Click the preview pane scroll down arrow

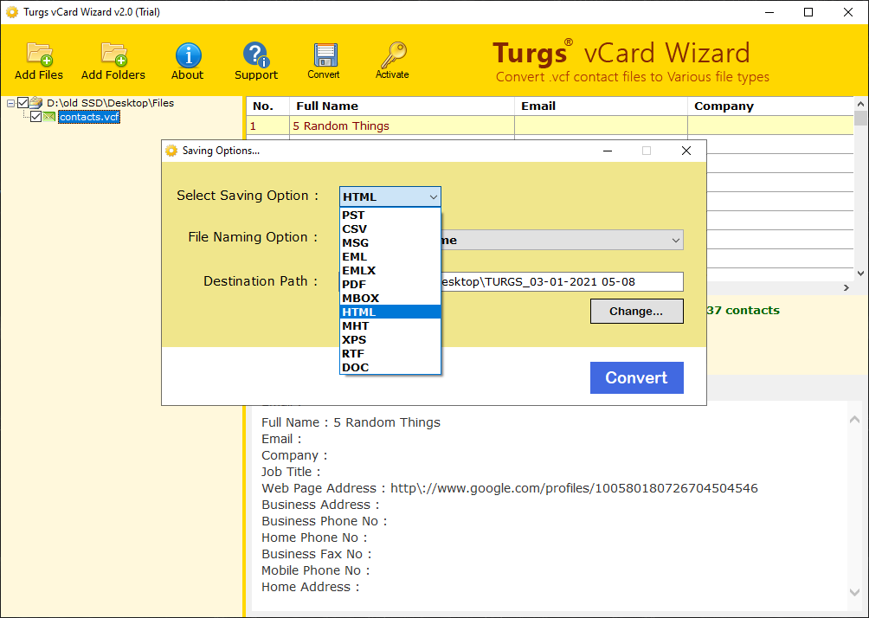tap(854, 592)
